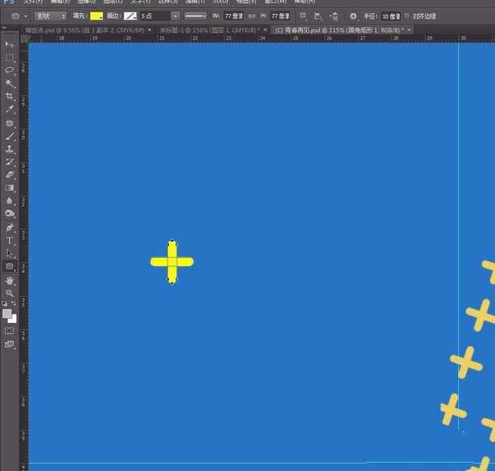The height and width of the screenshot is (471, 495).
Task: Open the stroke width dropdown arrow
Action: tap(176, 16)
